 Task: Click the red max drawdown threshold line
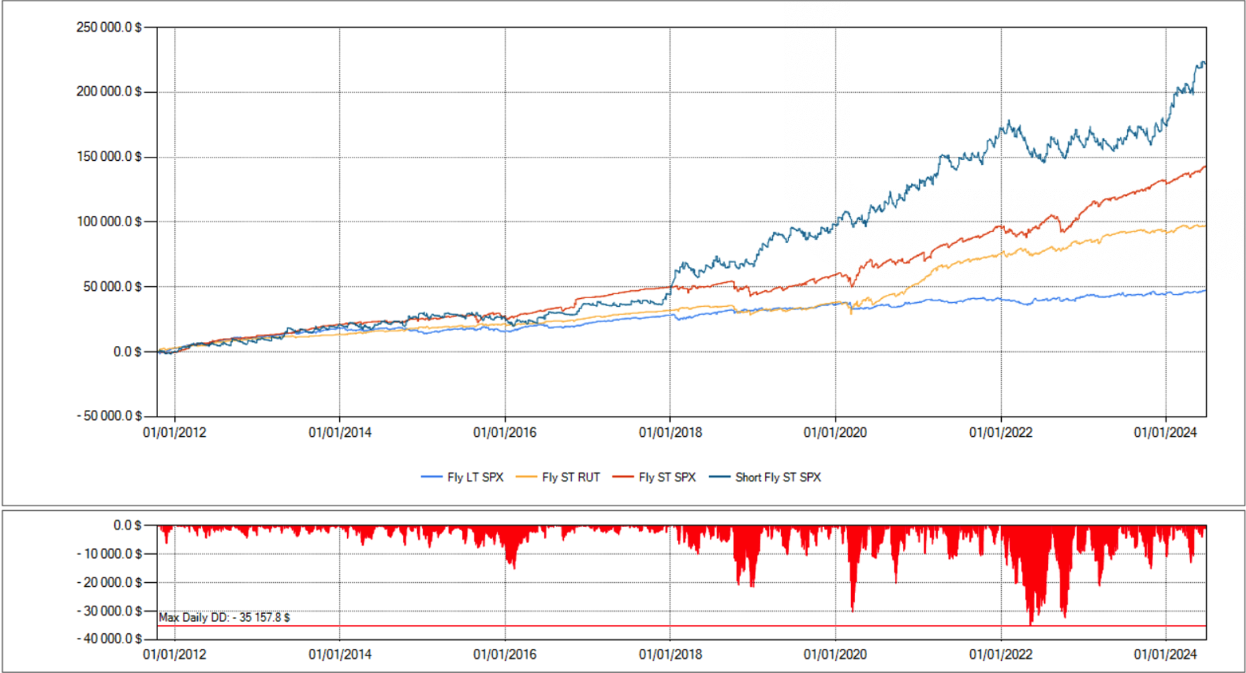coord(682,627)
